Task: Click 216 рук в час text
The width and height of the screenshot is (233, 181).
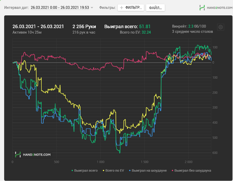Action: 84,32
